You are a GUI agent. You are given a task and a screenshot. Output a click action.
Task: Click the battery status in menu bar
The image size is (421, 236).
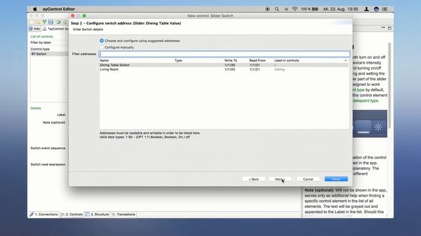[310, 9]
